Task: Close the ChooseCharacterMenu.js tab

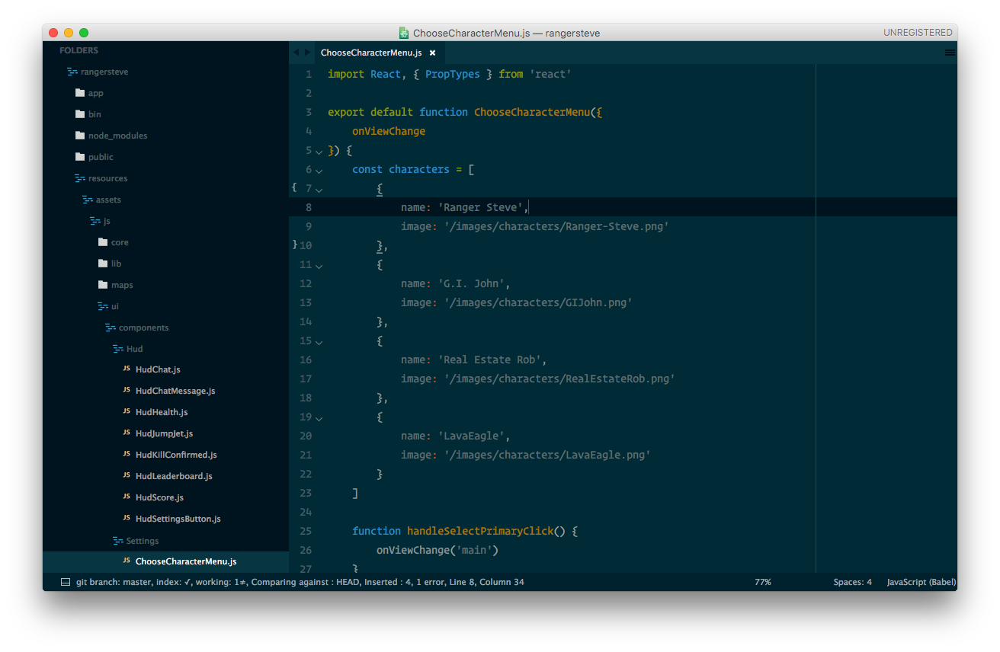Action: 432,53
